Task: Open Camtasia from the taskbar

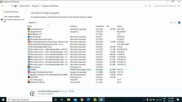Action: tap(95, 99)
